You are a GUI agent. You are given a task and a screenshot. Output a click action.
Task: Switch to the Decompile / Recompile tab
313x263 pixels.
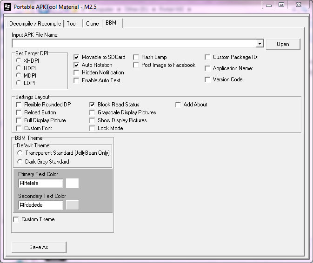pyautogui.click(x=35, y=24)
